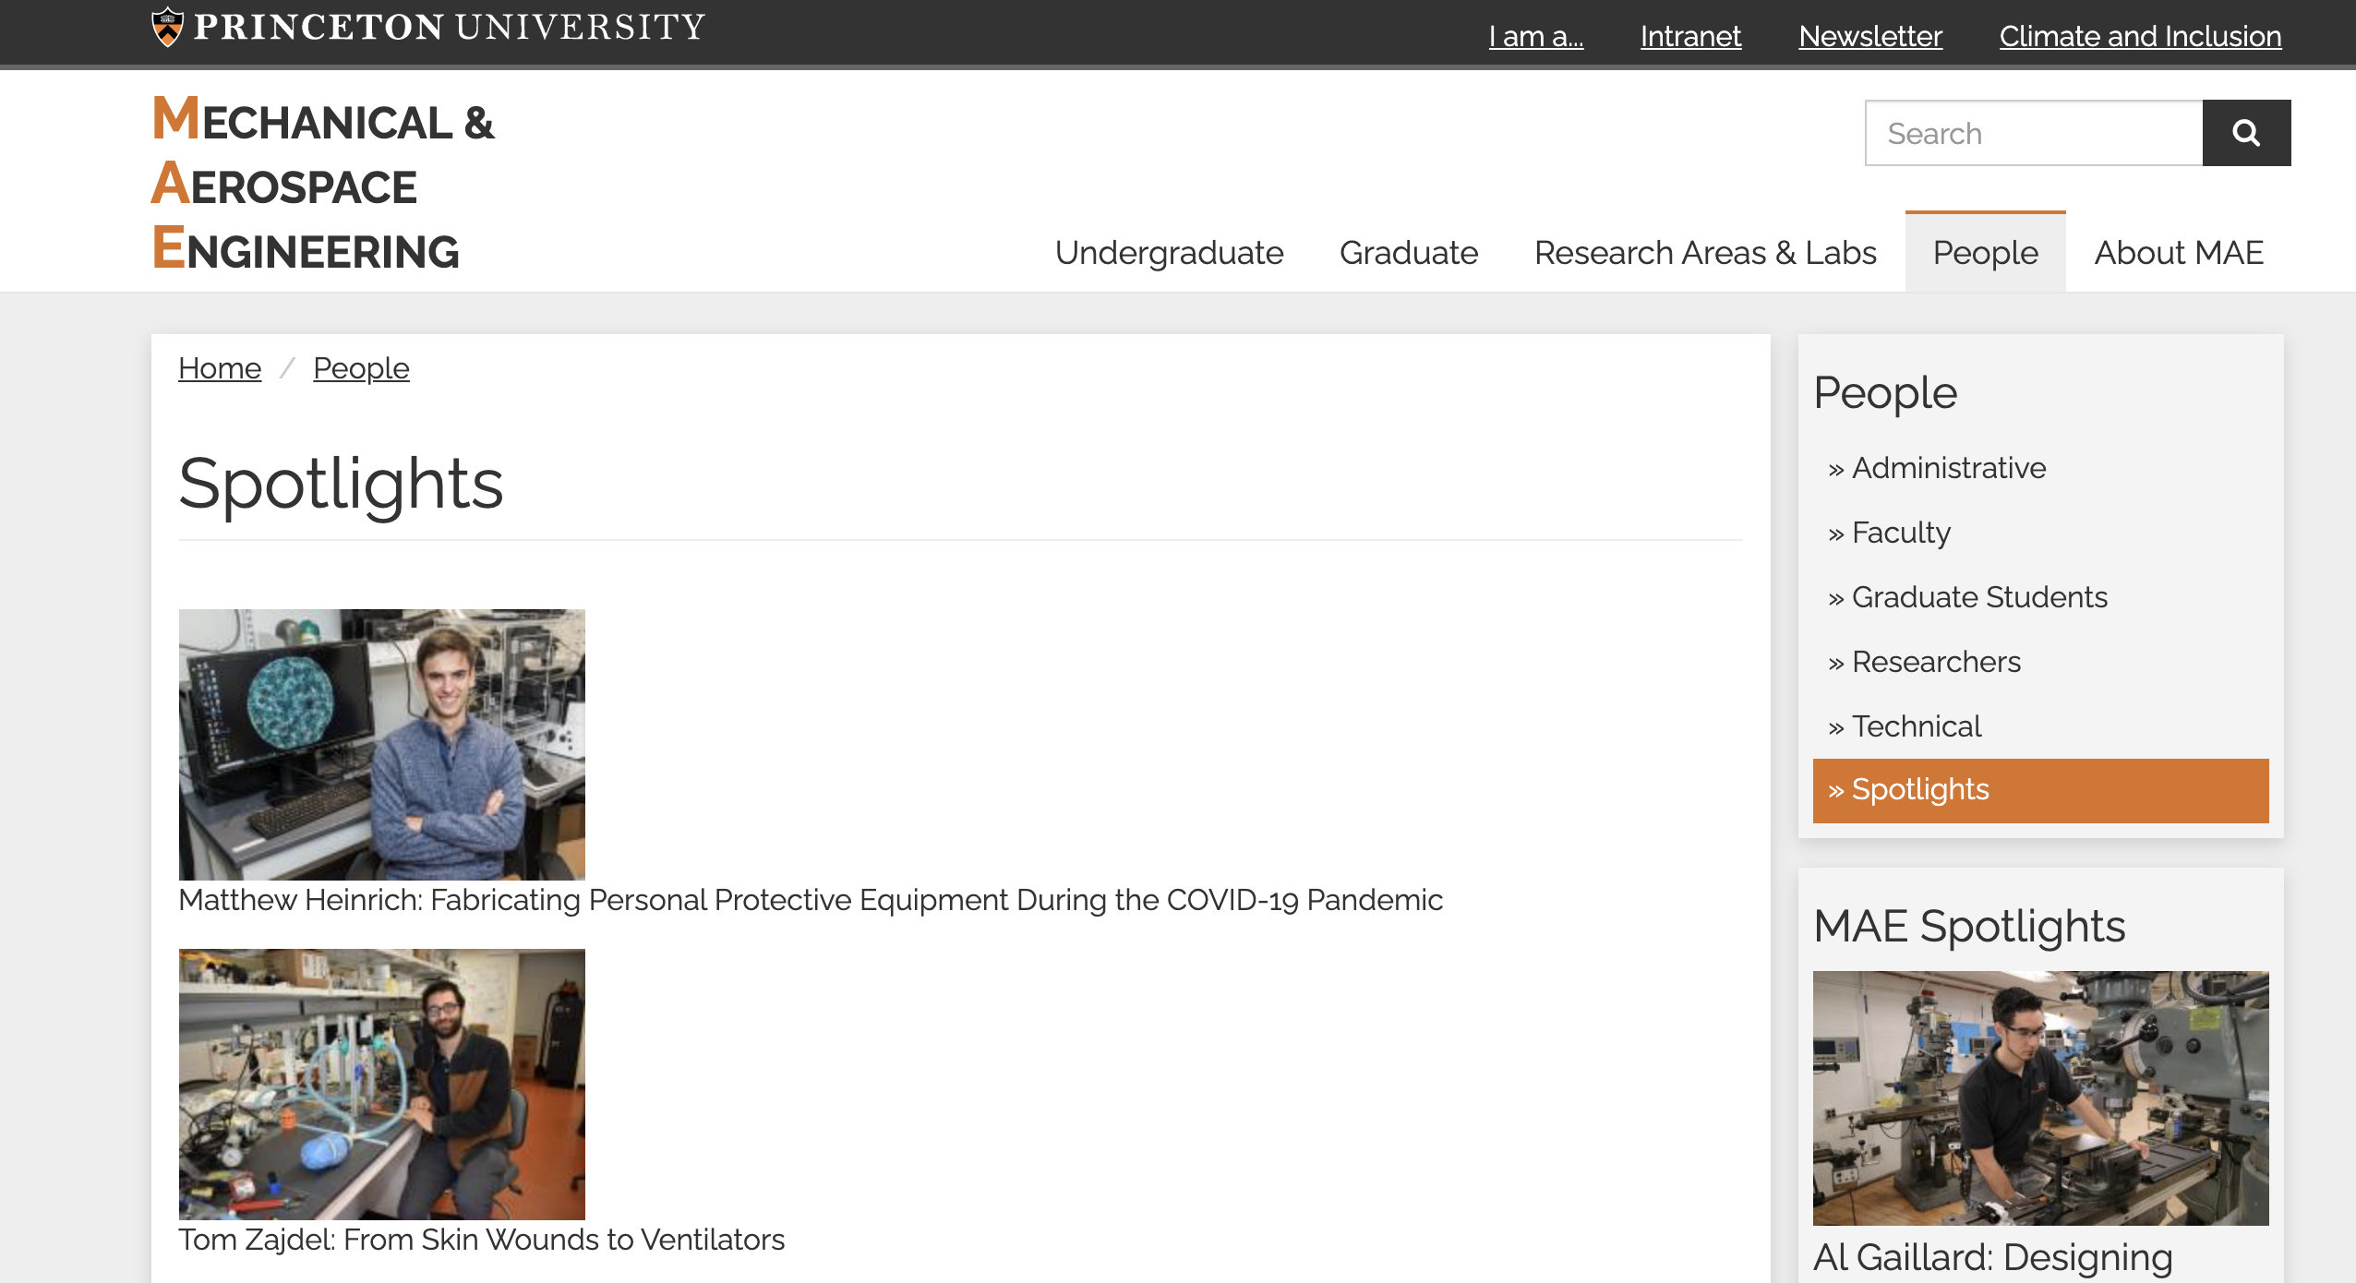2356x1283 pixels.
Task: Open the Newsletter link
Action: coord(1870,36)
